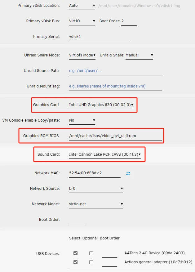
Task: Check Select box for A4Tech 2.4G Device
Action: 75,253
